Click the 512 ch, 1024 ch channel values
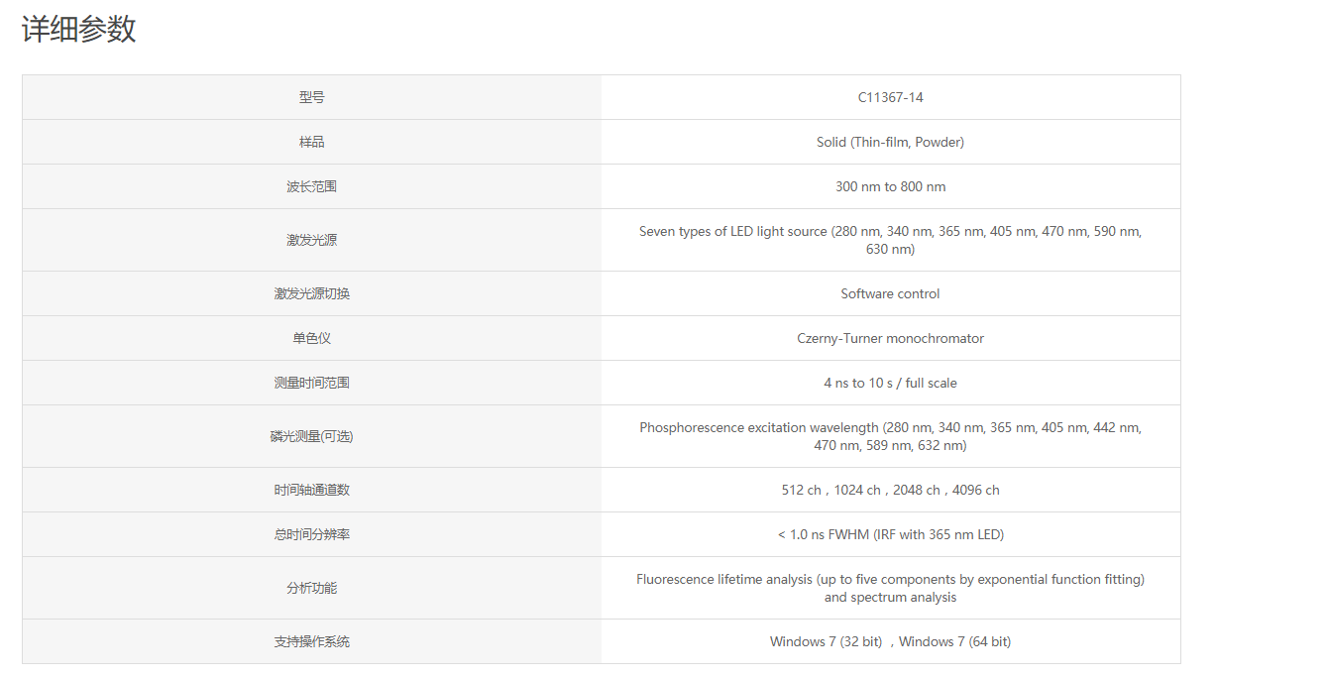Screen dimensions: 1327x678 (x=890, y=490)
